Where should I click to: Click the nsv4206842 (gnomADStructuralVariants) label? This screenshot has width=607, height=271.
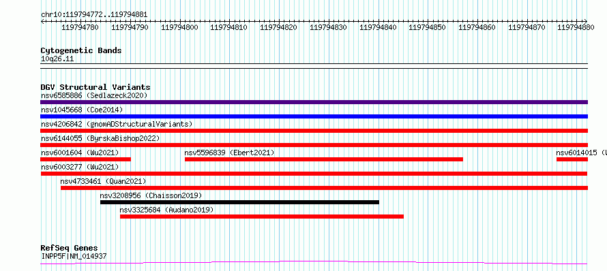(117, 124)
